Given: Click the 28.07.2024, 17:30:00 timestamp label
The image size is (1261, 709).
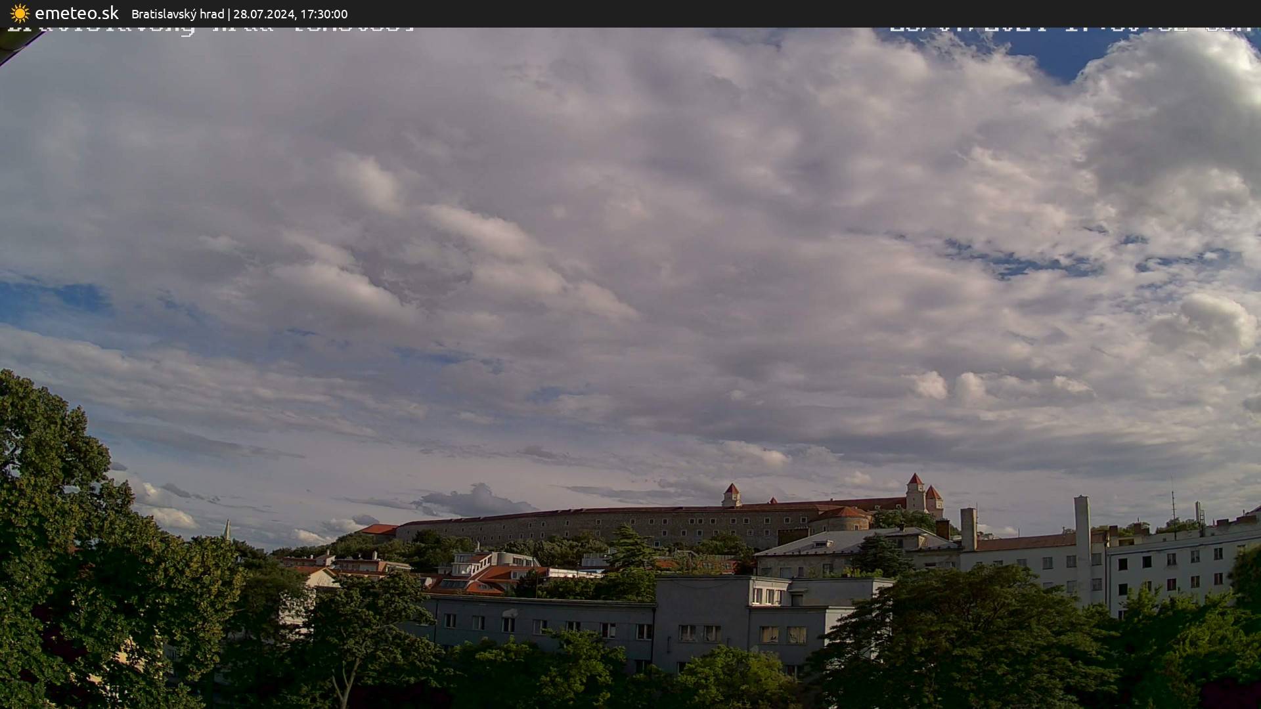Looking at the screenshot, I should 290,14.
